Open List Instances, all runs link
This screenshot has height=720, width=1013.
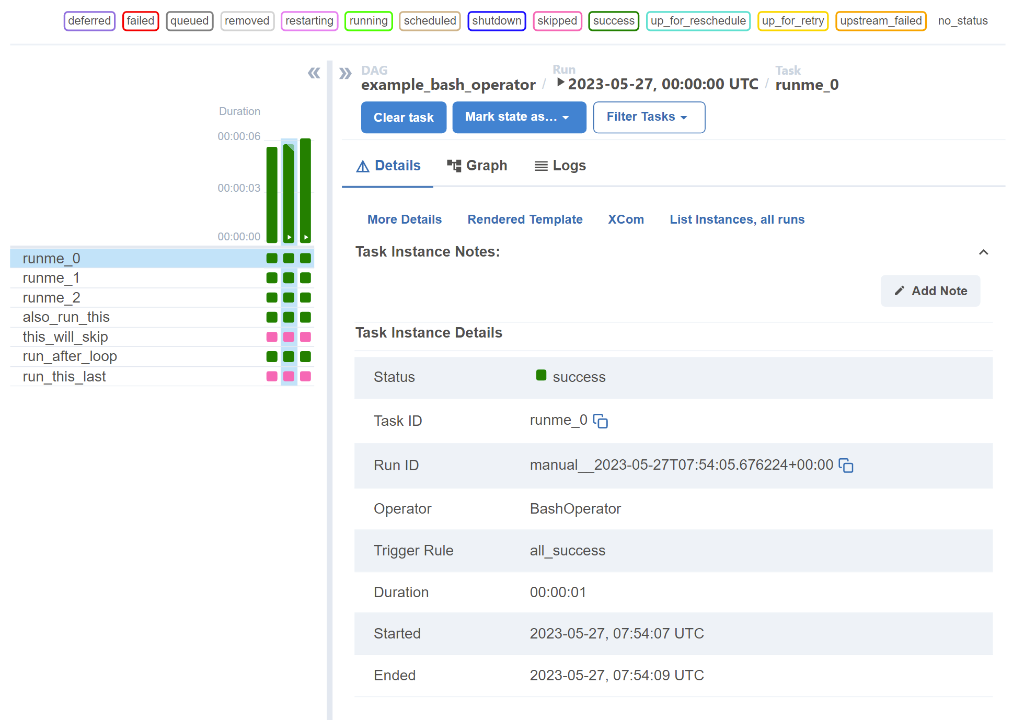click(x=736, y=219)
